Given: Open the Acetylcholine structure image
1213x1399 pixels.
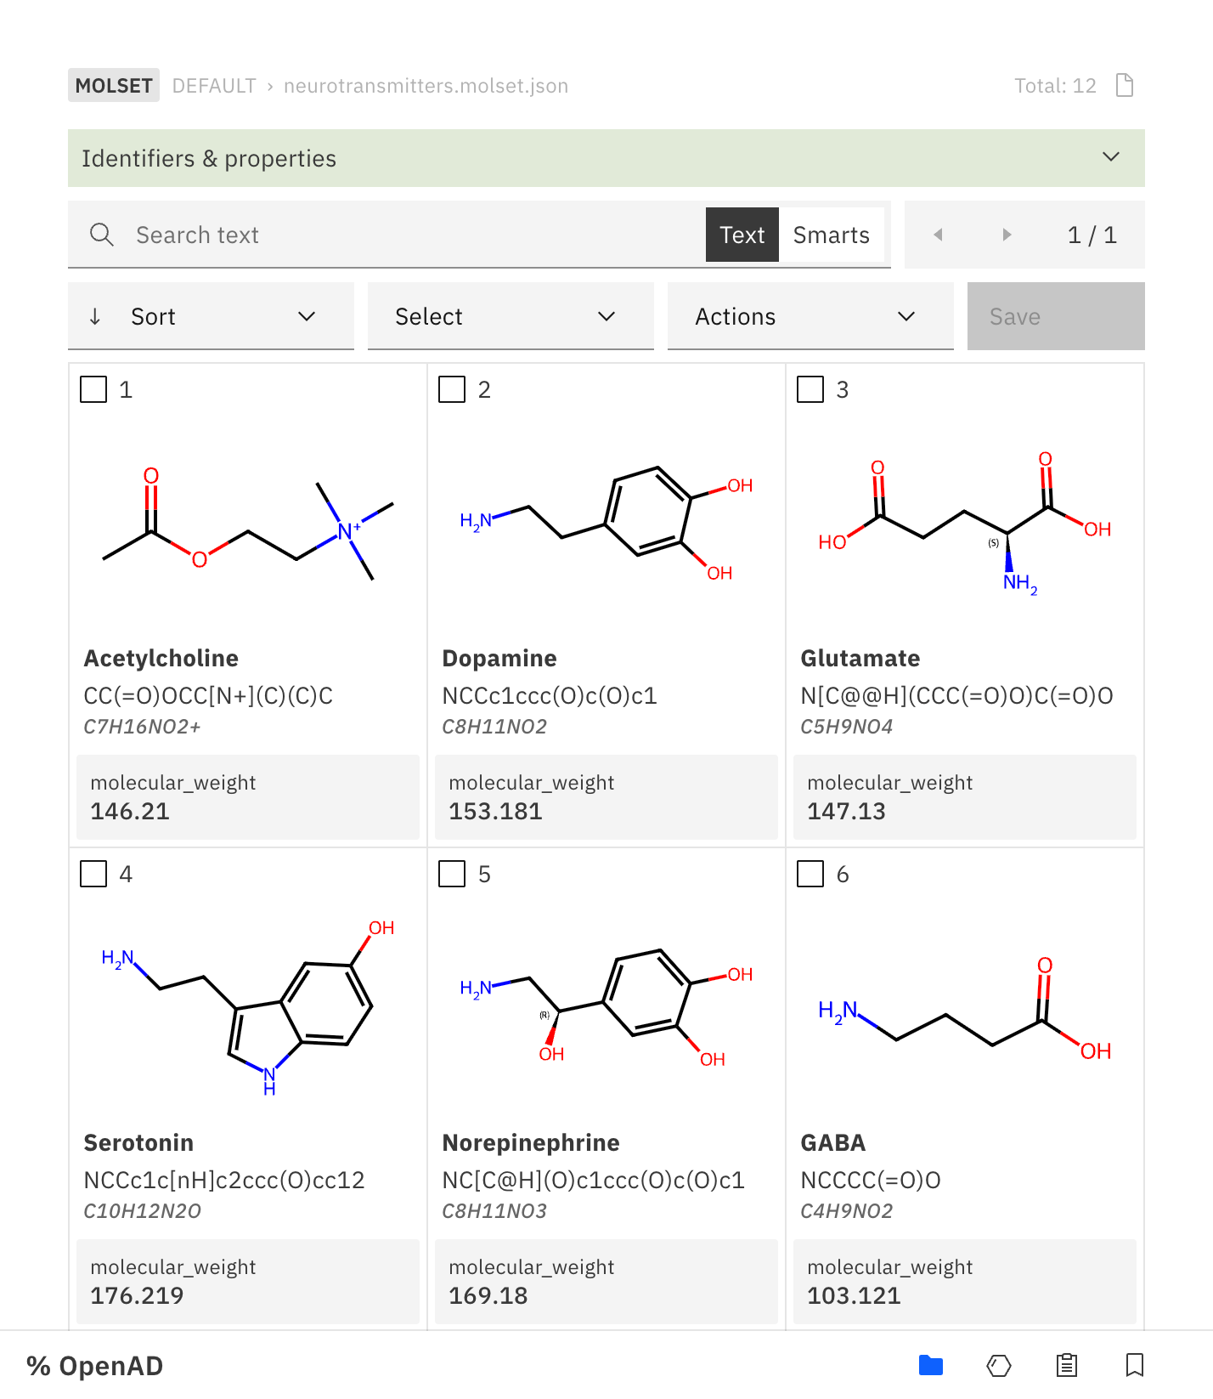Looking at the screenshot, I should 248,524.
